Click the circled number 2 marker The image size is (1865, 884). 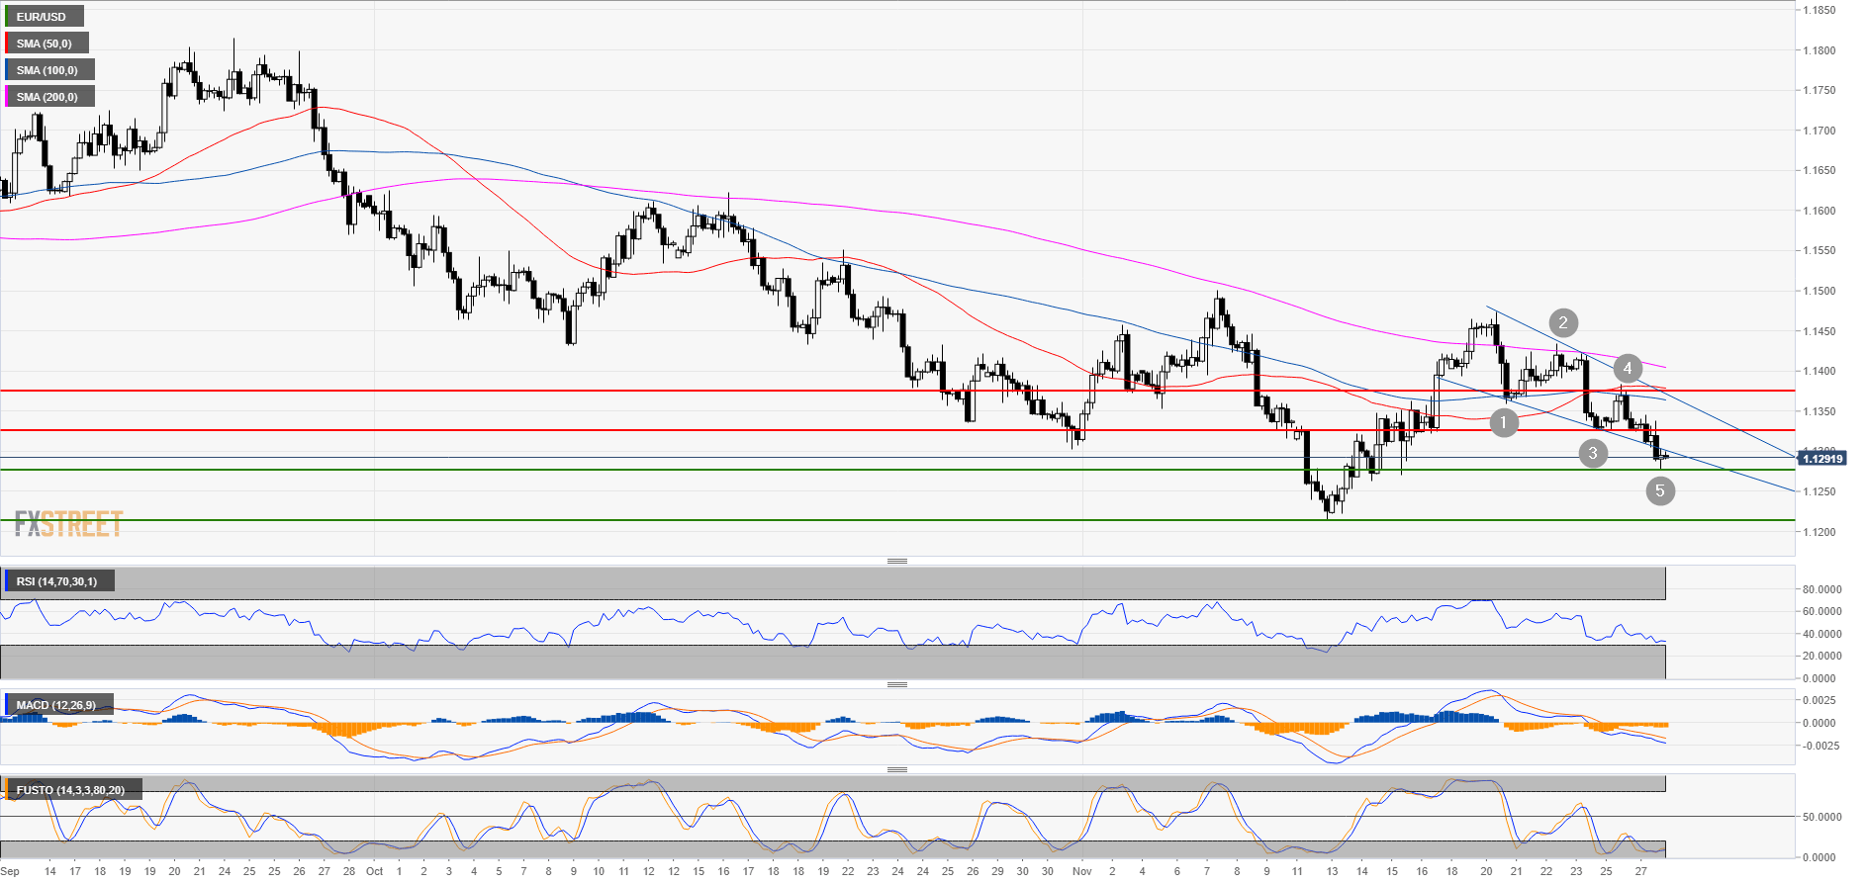tap(1562, 322)
